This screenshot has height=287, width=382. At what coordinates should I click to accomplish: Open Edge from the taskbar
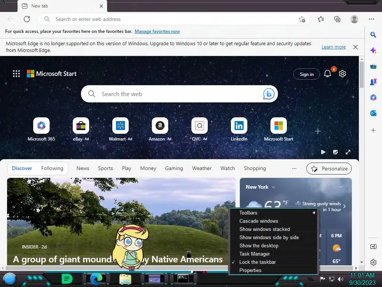[96, 279]
